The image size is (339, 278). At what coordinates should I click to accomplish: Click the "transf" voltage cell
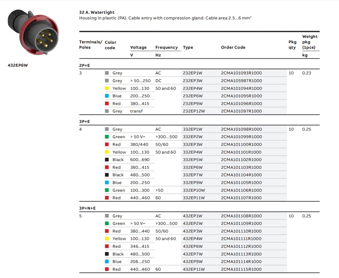pos(136,111)
